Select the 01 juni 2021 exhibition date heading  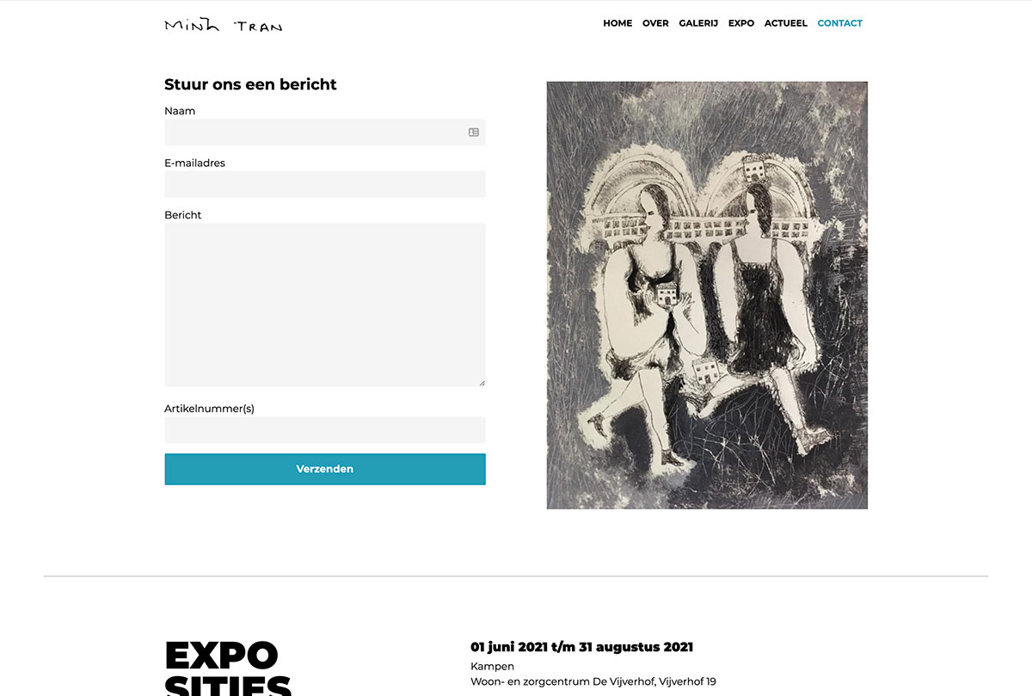click(x=581, y=647)
